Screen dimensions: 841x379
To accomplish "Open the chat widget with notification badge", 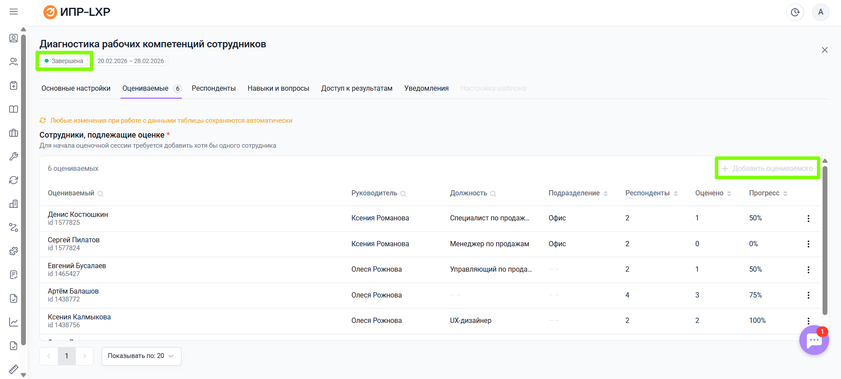I will tap(814, 340).
